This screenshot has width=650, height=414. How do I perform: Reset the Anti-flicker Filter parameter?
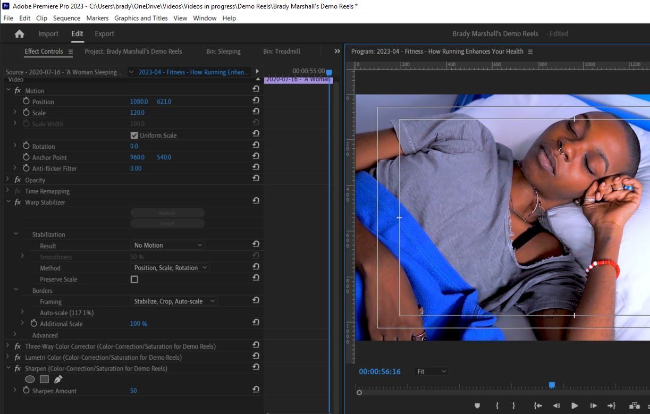tap(256, 167)
